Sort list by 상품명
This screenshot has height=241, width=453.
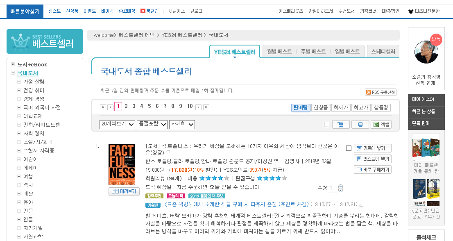pos(381,107)
